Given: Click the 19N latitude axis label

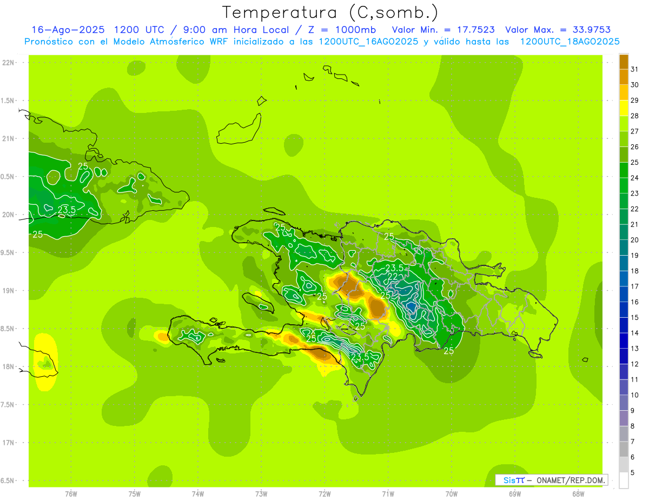Looking at the screenshot, I should pos(9,291).
